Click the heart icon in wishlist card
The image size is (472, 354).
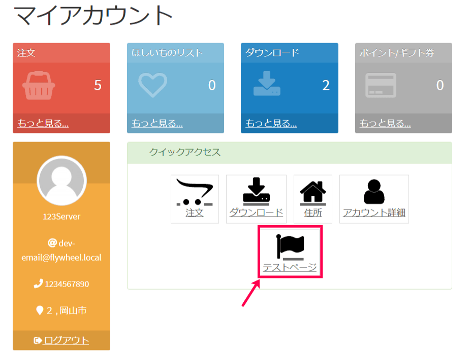click(152, 85)
